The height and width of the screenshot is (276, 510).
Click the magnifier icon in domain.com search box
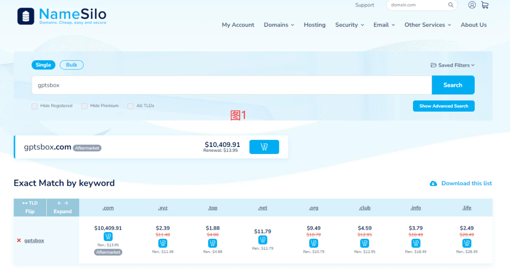click(x=450, y=5)
